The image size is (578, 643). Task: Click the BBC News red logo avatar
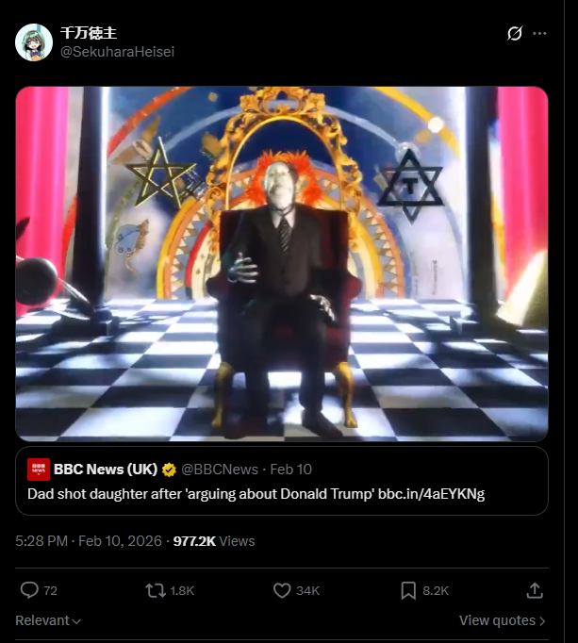point(39,469)
